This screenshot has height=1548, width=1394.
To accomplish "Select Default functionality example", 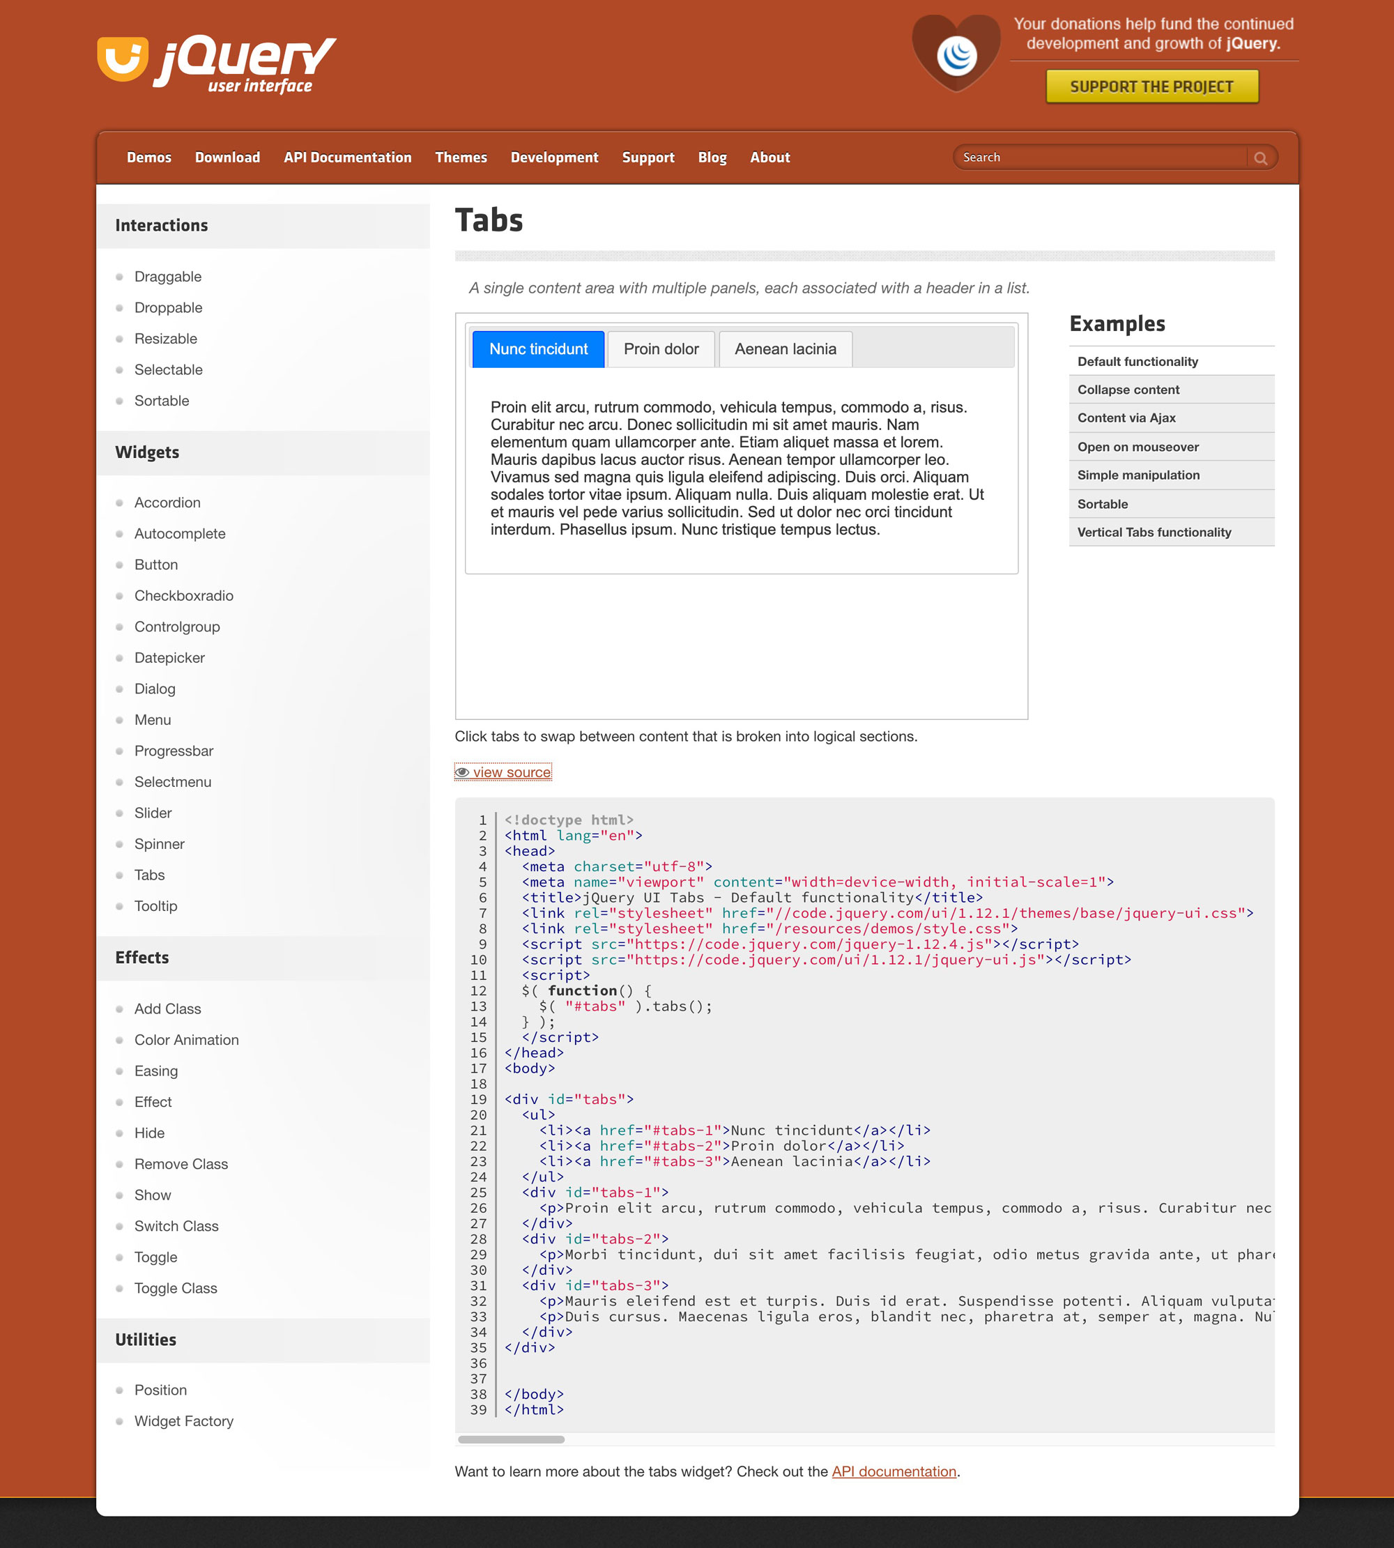I will point(1171,362).
